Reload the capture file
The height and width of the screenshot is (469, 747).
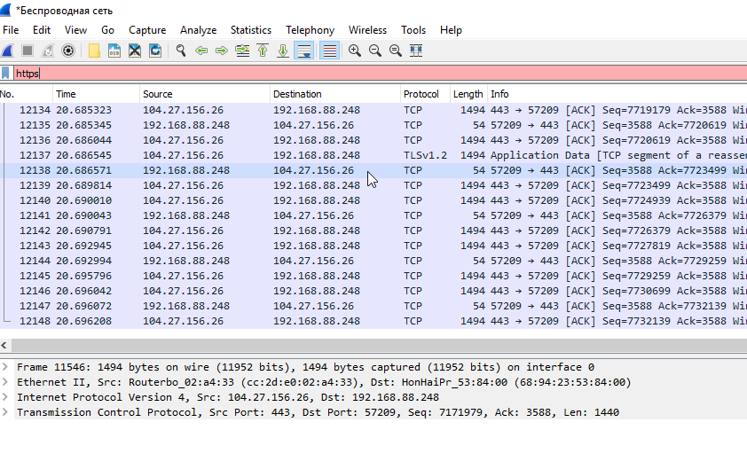[x=155, y=51]
